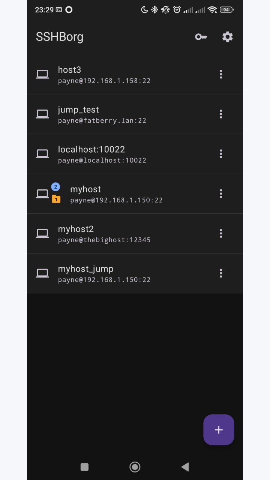The image size is (270, 480).
Task: Open the overflow menu for jump_test
Action: coord(221,114)
